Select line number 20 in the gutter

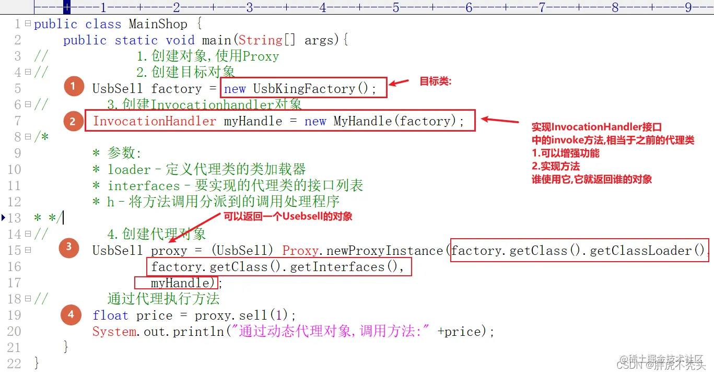click(x=14, y=332)
